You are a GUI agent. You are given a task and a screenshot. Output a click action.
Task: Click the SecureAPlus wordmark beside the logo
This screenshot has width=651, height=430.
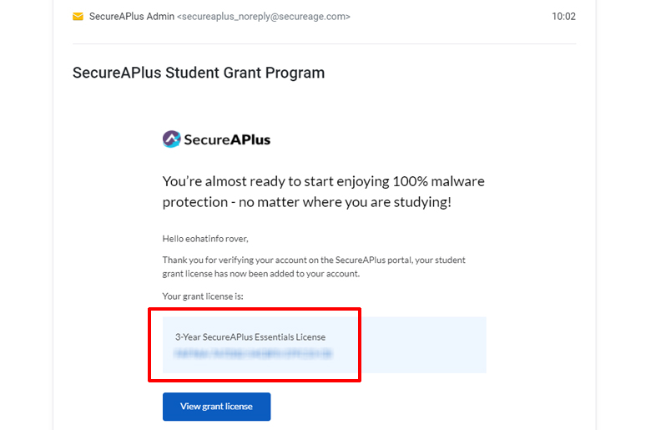[227, 139]
